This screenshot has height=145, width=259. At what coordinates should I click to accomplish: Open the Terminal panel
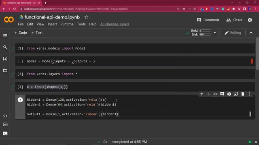point(5,133)
